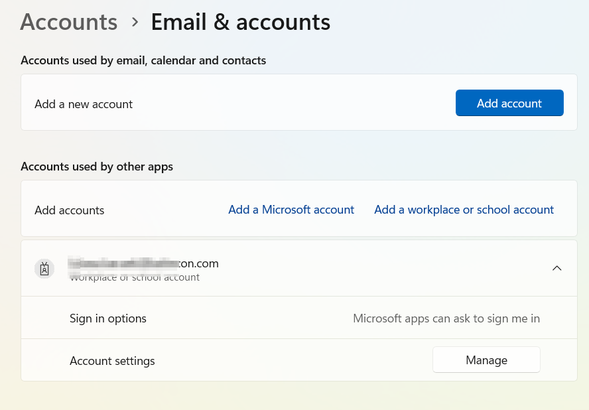The height and width of the screenshot is (410, 589).
Task: Click Add a workplace or school account
Action: pyautogui.click(x=464, y=210)
